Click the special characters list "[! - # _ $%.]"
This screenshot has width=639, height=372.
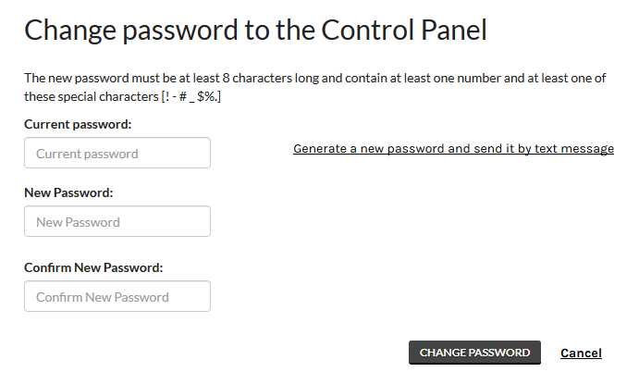pos(190,96)
